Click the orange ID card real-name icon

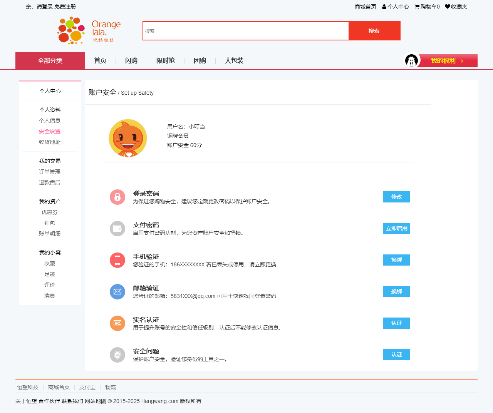(117, 323)
